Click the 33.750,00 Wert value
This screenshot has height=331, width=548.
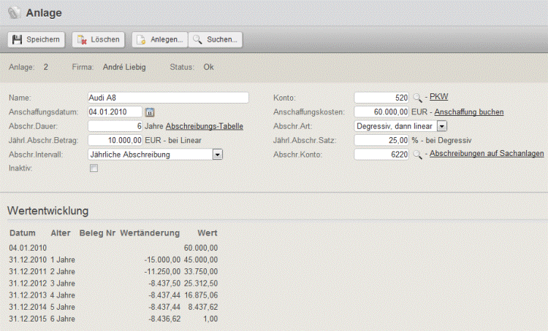pos(201,272)
